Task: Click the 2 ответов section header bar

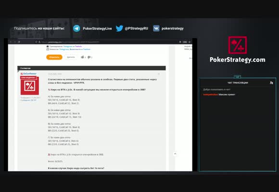Action: [x=91, y=68]
